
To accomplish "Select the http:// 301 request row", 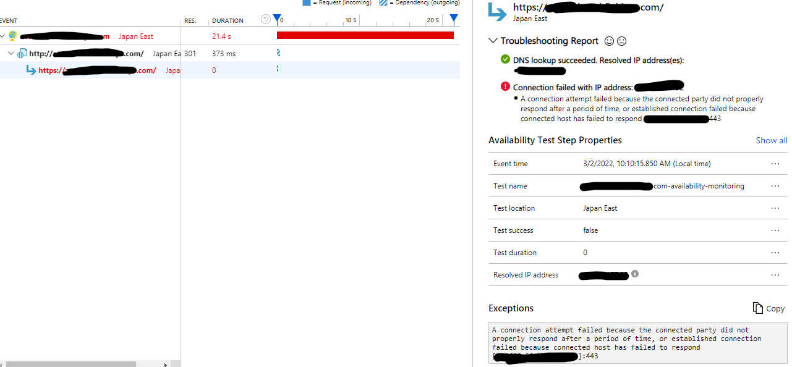I will 230,53.
